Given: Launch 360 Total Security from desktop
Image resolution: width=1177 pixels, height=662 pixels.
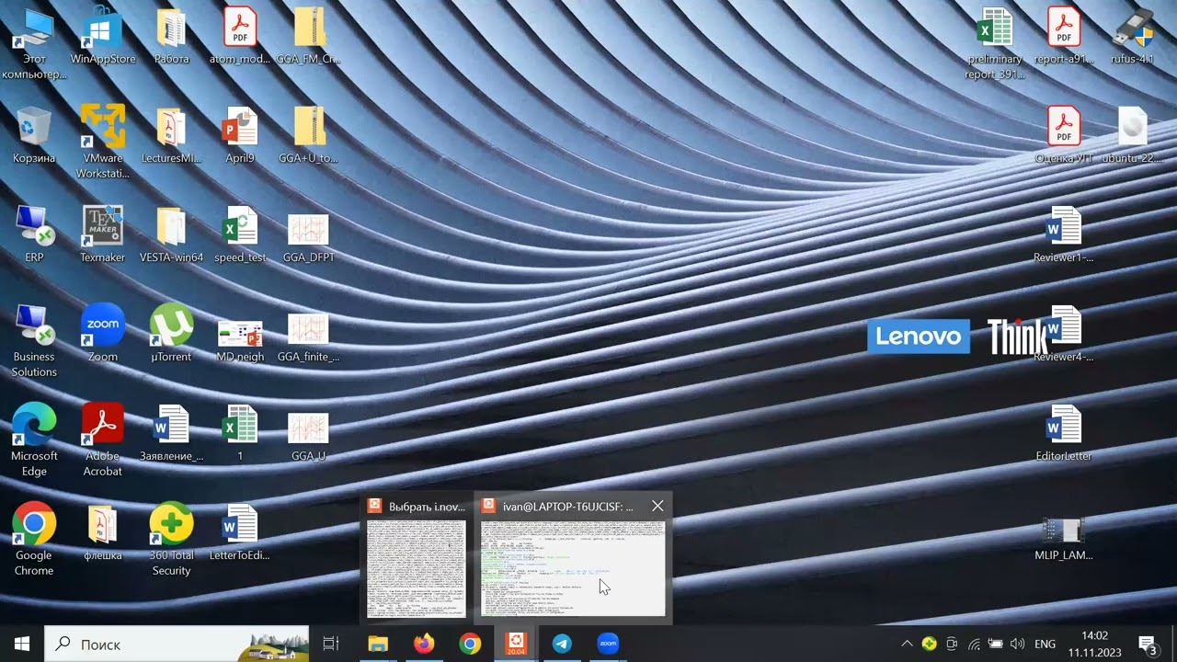Looking at the screenshot, I should (172, 541).
